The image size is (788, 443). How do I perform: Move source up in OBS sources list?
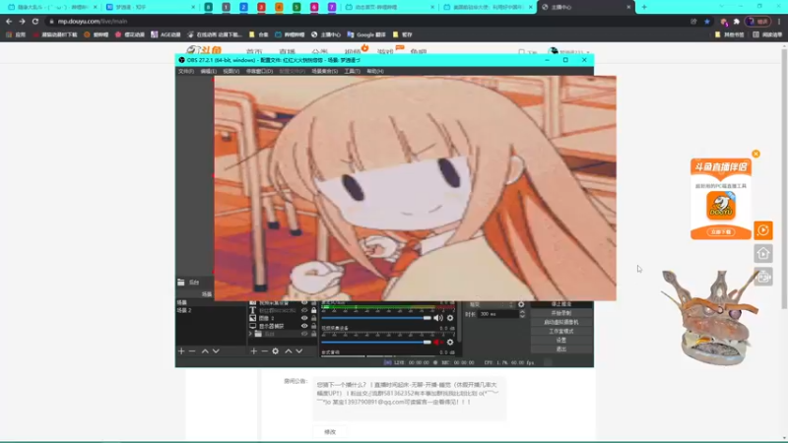point(289,351)
